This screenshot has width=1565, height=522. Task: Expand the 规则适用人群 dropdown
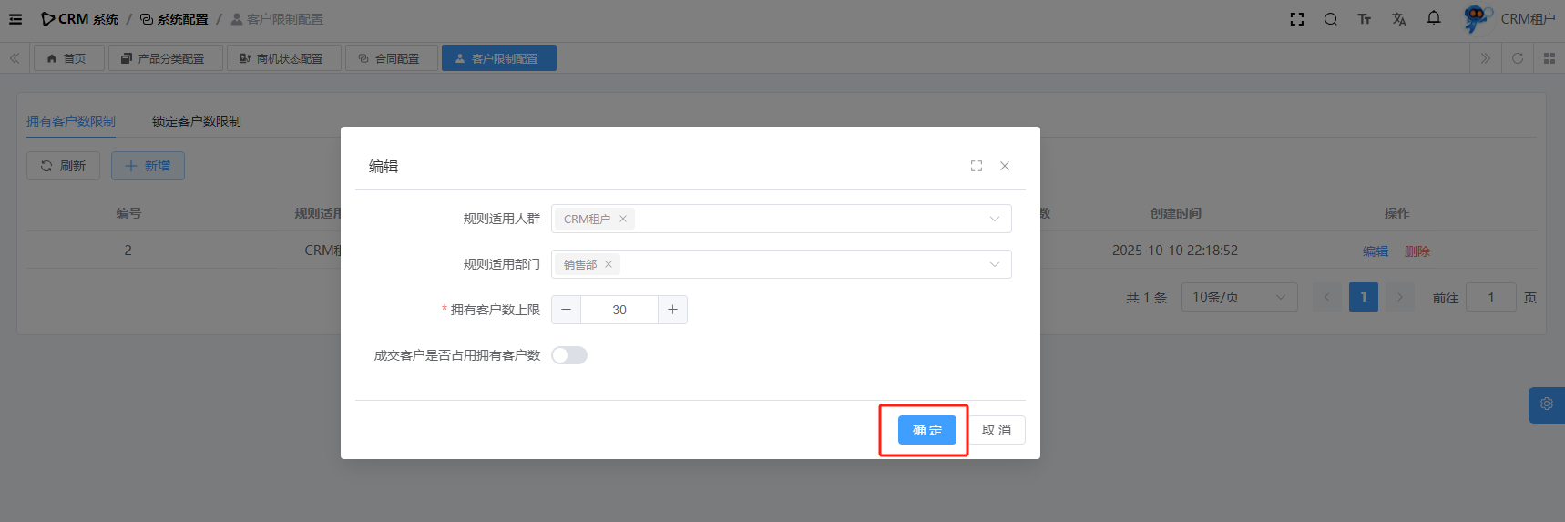point(994,219)
